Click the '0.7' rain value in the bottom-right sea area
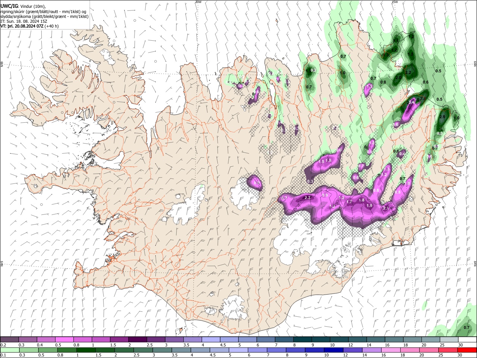477x358 pixels. click(467, 327)
